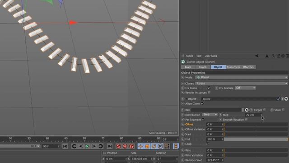Open the Fix Texture dropdown
Viewport: 289px width, 163px height.
pyautogui.click(x=245, y=88)
